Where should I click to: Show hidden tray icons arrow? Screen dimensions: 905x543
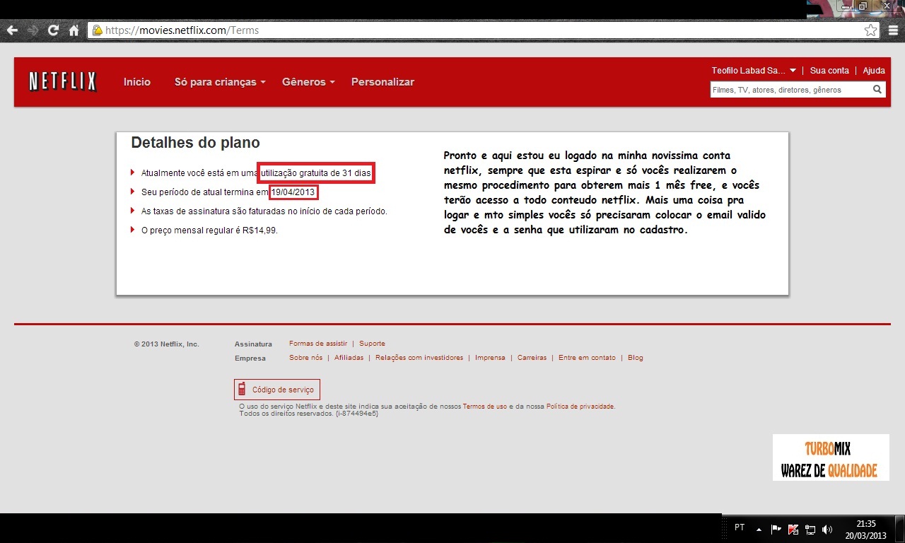(759, 529)
